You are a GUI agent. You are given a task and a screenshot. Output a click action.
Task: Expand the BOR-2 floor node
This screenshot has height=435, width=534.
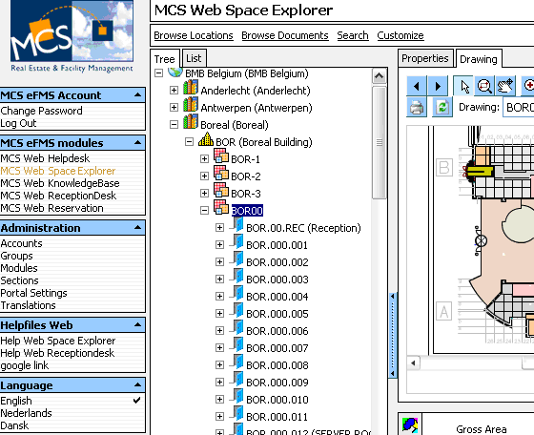[x=204, y=176]
